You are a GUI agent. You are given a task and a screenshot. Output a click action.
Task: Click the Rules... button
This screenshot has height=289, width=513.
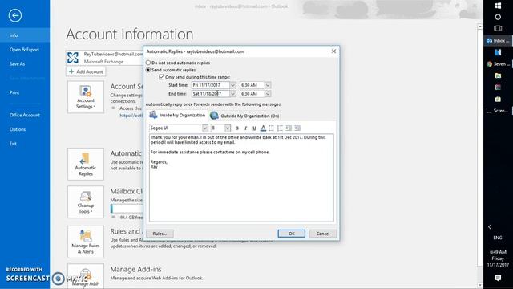[160, 234]
